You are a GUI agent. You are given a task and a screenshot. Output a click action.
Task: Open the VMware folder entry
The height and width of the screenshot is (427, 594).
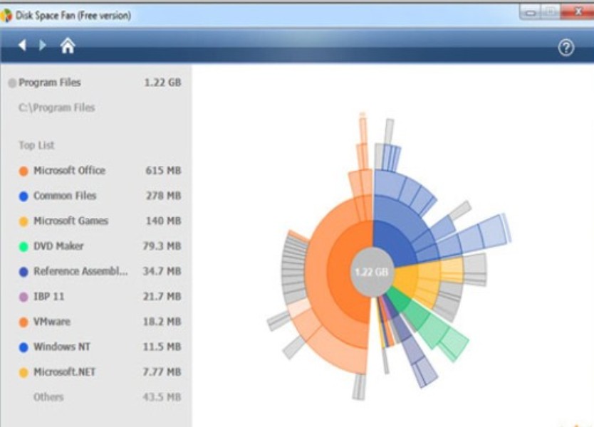[52, 322]
